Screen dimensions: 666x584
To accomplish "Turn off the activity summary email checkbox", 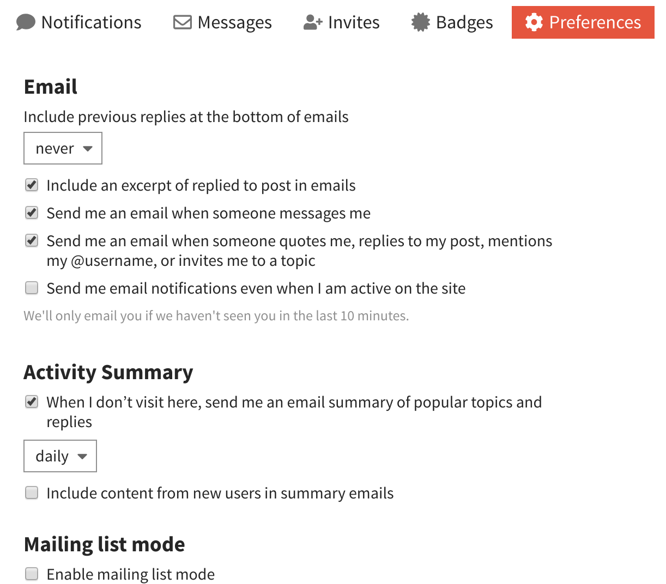I will [x=32, y=402].
